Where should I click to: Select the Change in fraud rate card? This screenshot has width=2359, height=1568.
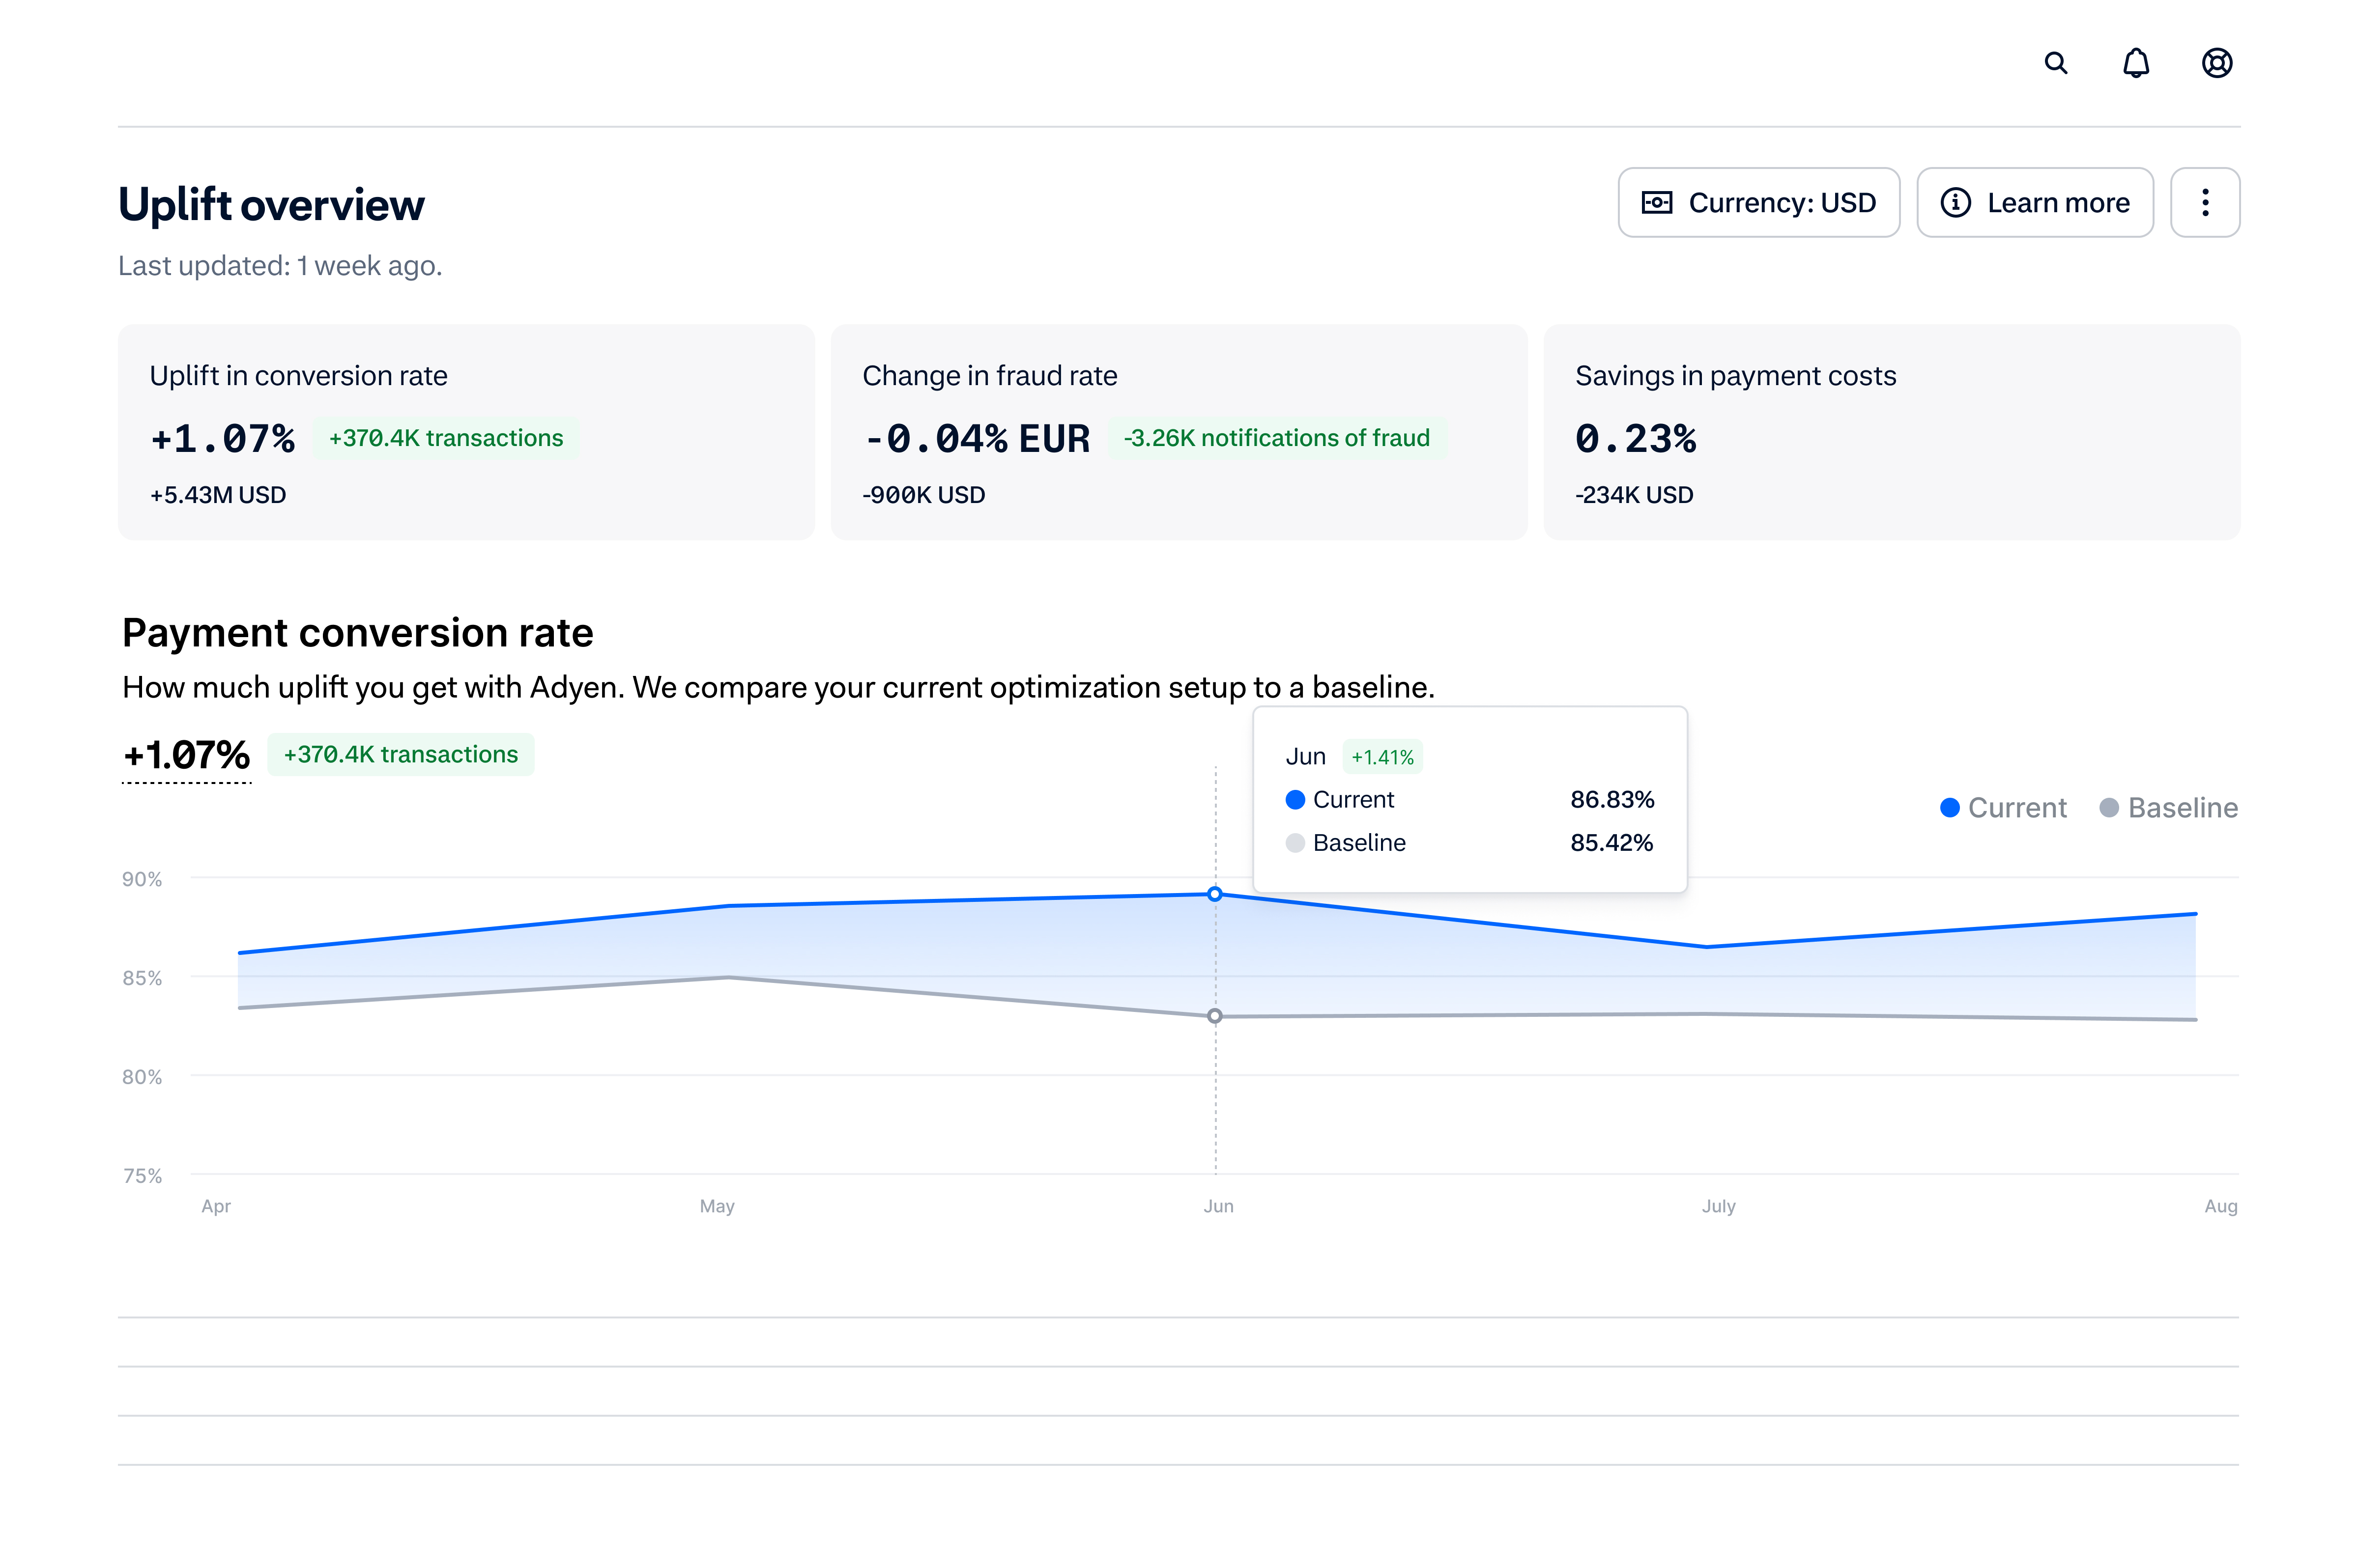tap(1179, 432)
